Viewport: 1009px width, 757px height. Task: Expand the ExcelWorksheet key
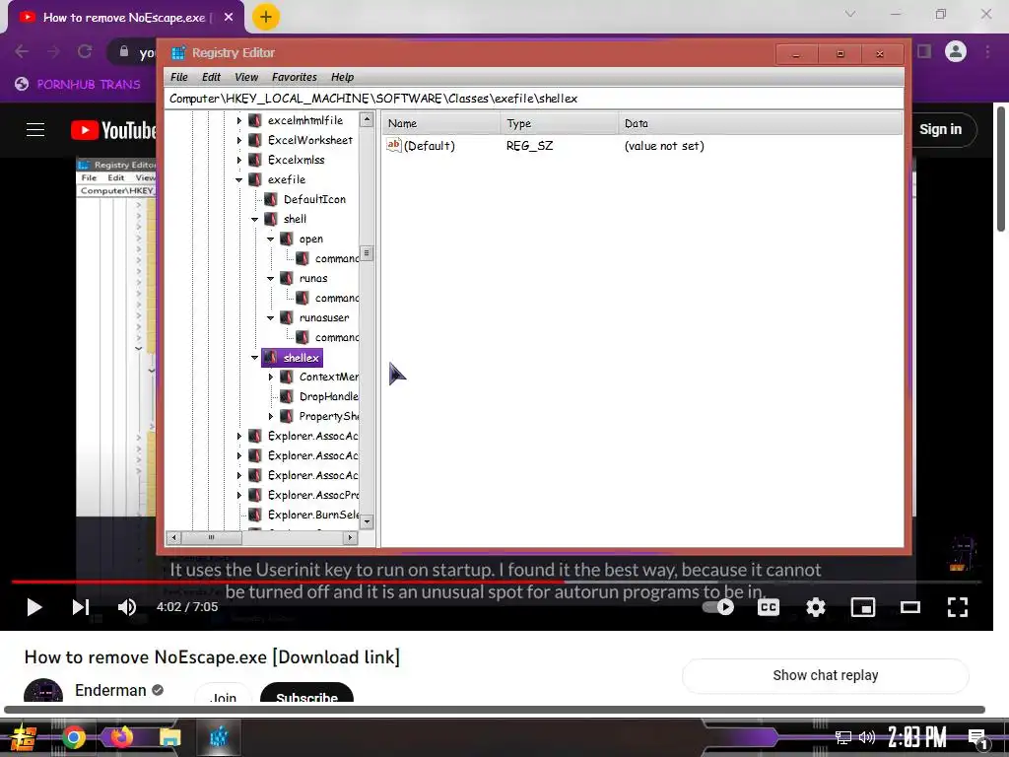tap(239, 140)
